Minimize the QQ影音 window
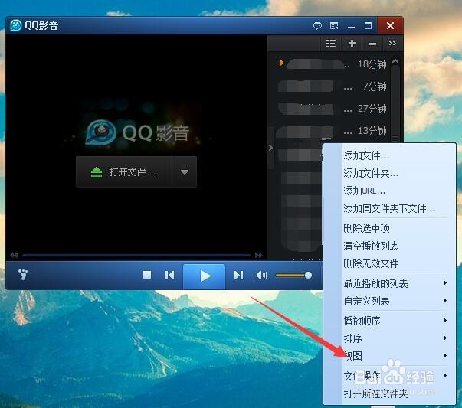 [x=351, y=26]
